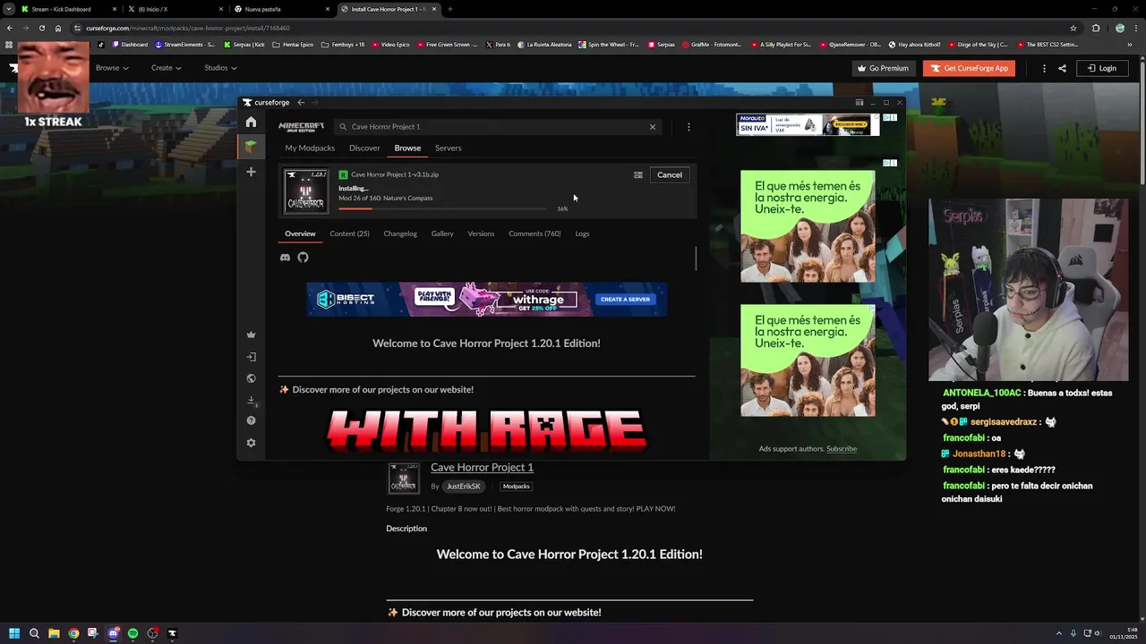The height and width of the screenshot is (644, 1146).
Task: Open install details list icon next to Cancel
Action: click(x=638, y=175)
